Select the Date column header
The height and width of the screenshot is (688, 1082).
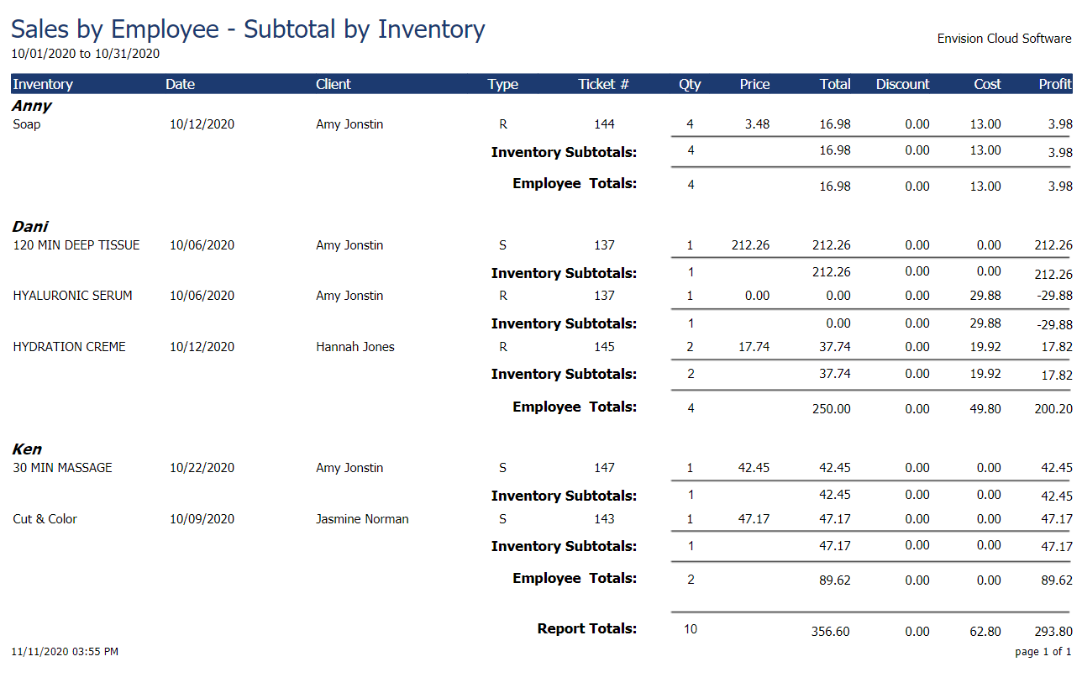point(180,84)
